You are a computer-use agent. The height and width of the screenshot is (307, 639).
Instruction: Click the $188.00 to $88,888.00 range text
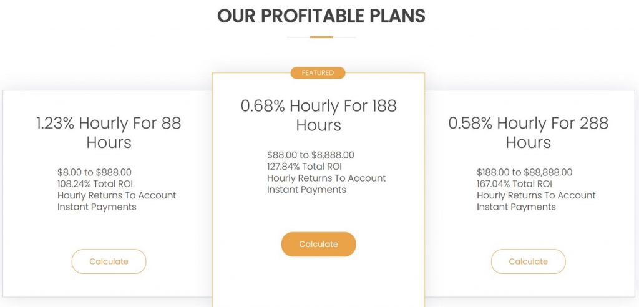point(524,172)
